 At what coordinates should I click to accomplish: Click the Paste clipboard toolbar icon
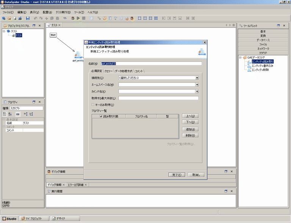58,18
